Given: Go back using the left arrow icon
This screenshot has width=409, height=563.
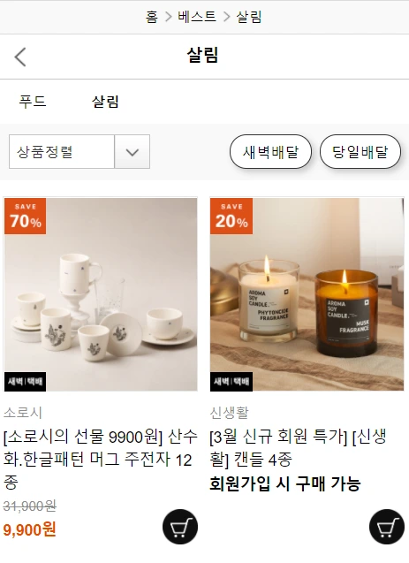Looking at the screenshot, I should point(20,57).
